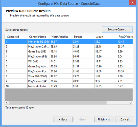The width and height of the screenshot is (138, 127).
Task: Click Japan value 16.96
Action: [106, 66]
